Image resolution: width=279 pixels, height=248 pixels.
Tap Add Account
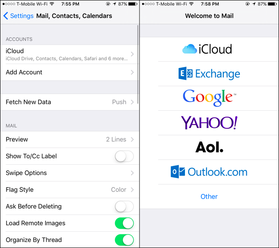click(70, 72)
